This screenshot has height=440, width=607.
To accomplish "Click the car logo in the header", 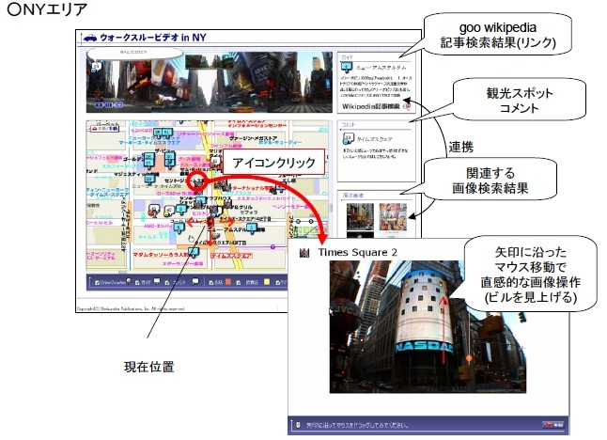I will point(90,38).
